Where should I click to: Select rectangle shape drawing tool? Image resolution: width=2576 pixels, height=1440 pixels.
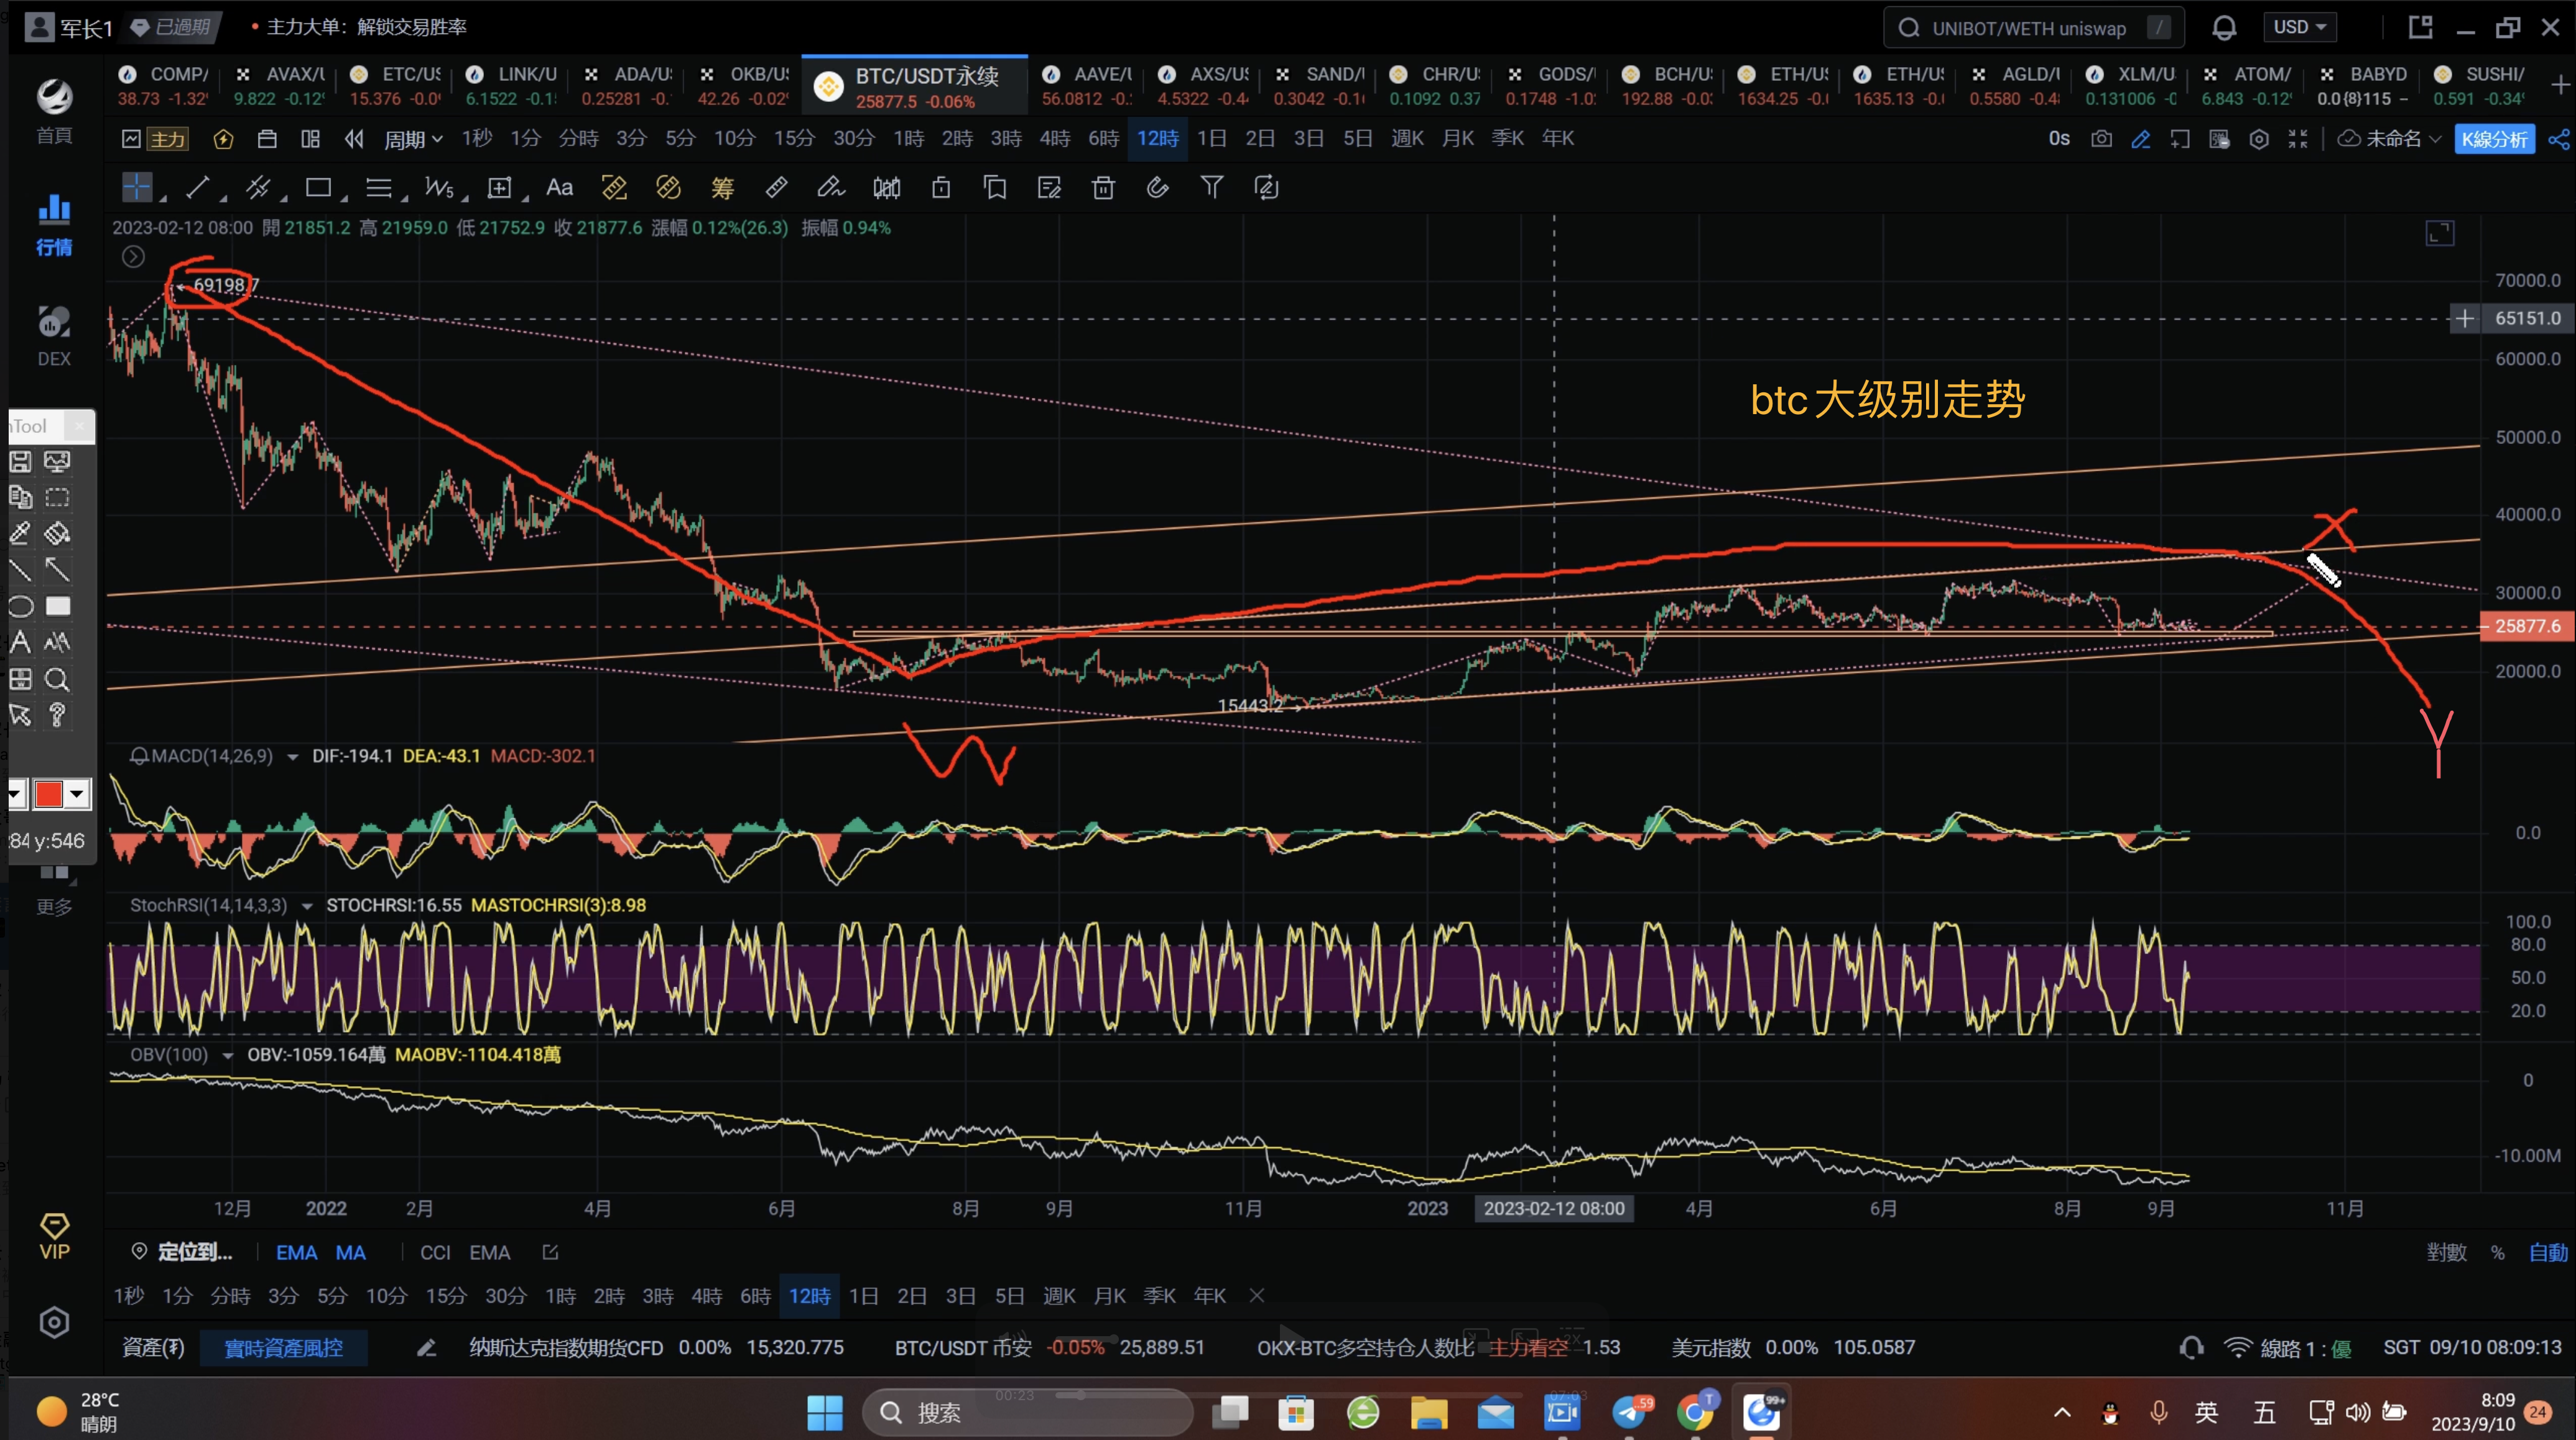click(x=318, y=188)
